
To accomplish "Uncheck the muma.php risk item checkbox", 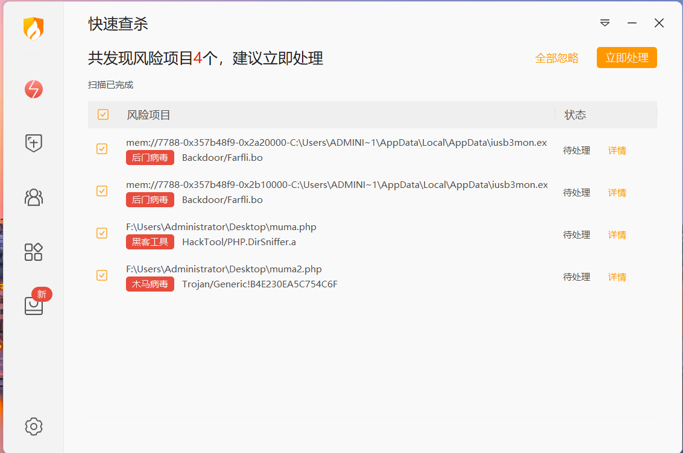I will (x=102, y=233).
